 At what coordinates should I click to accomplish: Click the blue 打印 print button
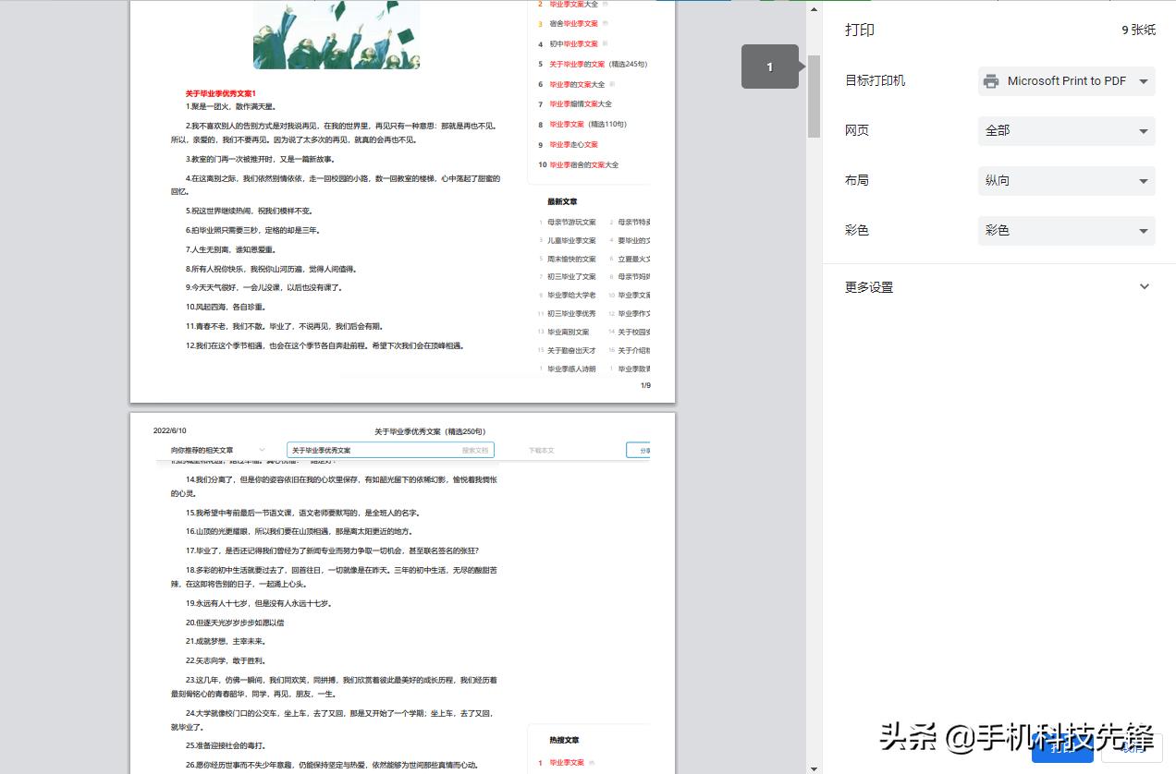pos(1062,750)
